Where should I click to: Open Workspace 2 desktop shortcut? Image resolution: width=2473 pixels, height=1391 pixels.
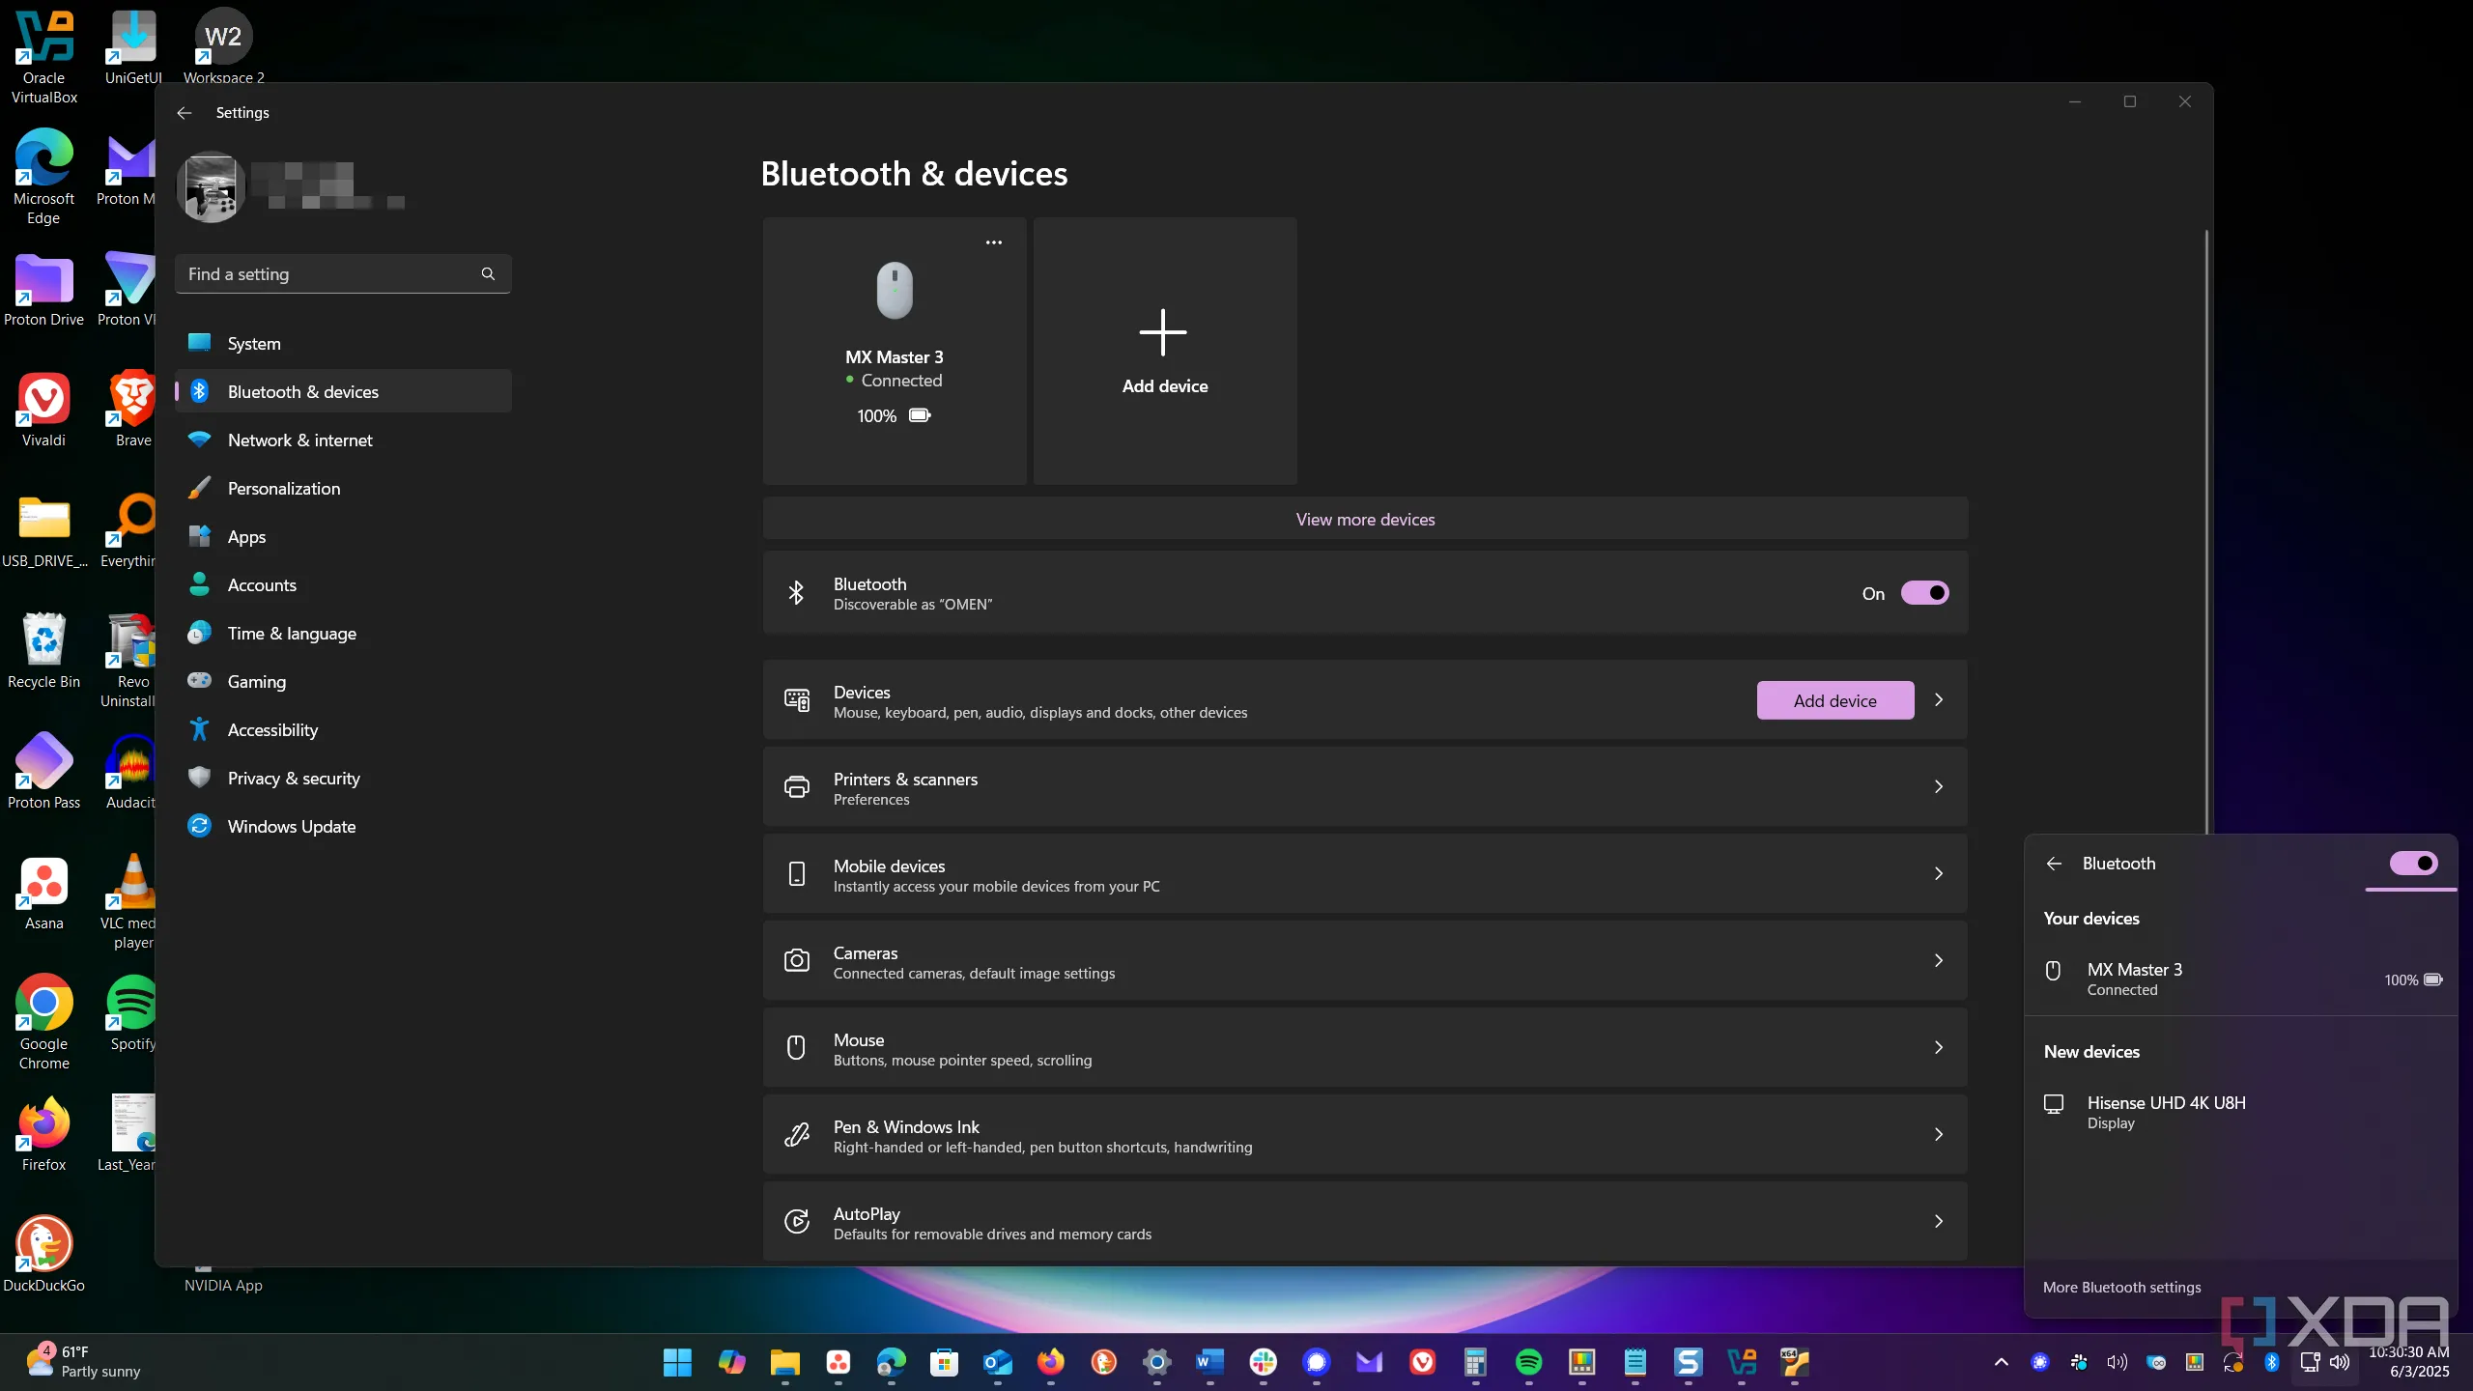[x=223, y=46]
